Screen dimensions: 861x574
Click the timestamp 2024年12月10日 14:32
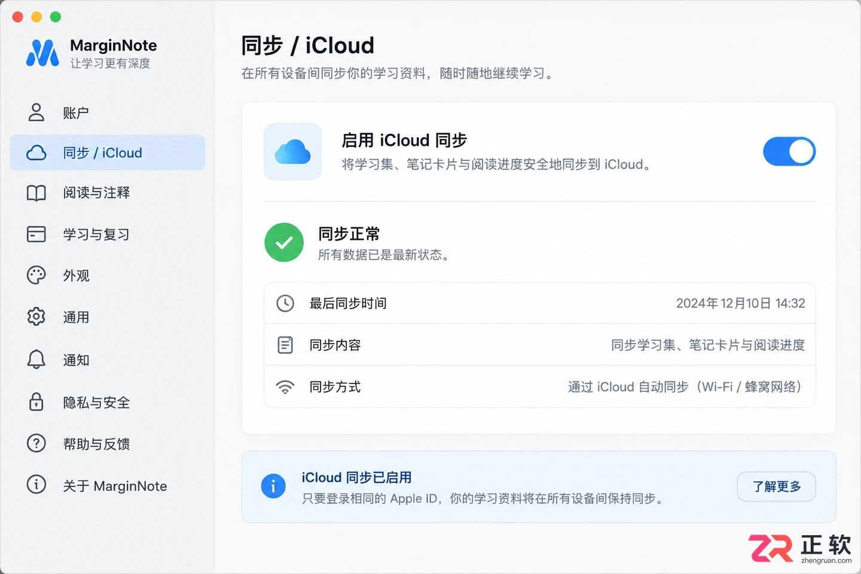(x=740, y=303)
